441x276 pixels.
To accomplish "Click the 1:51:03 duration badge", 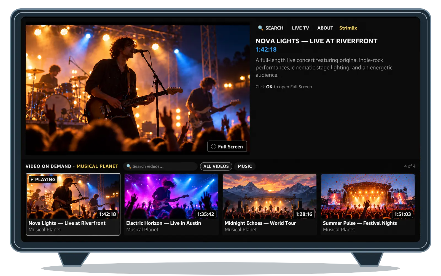I will point(403,214).
